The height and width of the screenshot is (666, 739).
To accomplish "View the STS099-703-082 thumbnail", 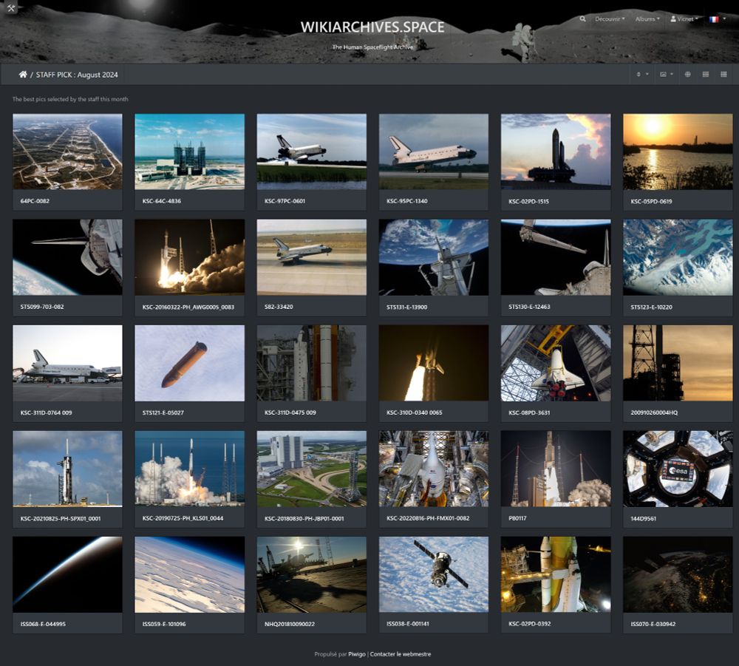I will 67,257.
